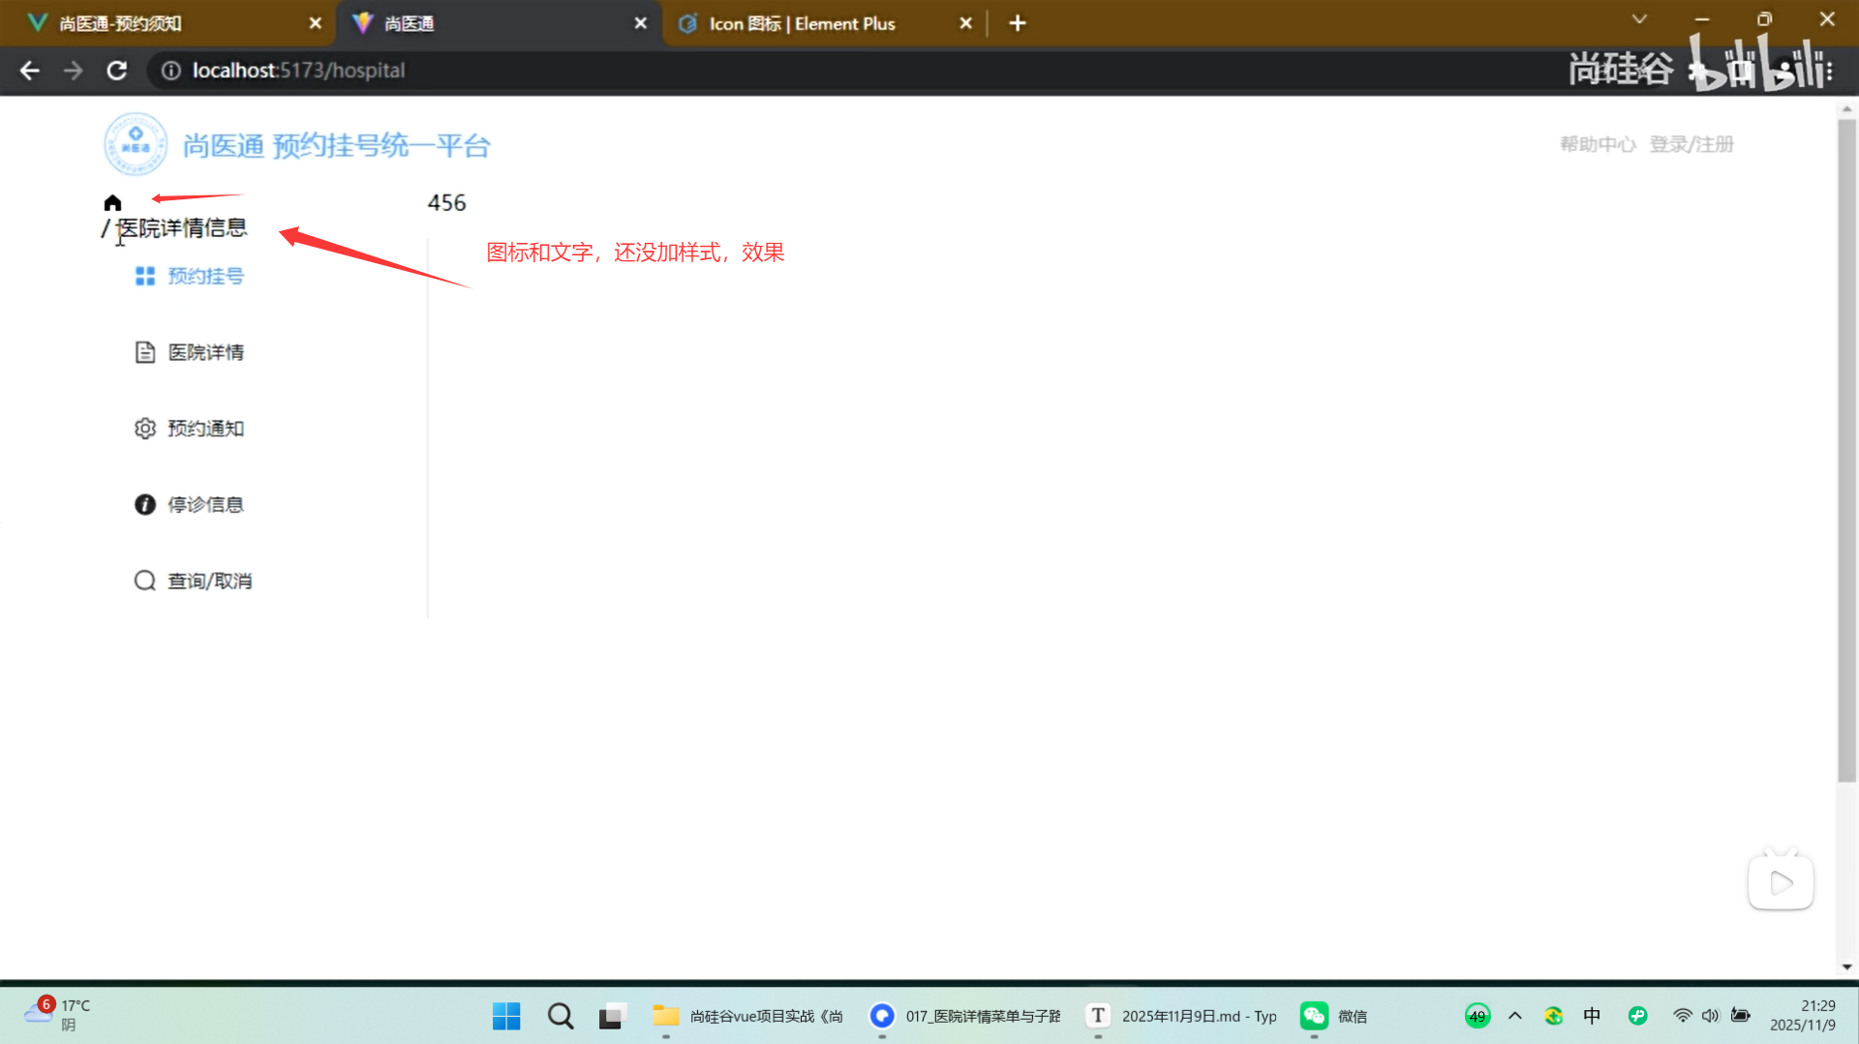Click the home breadcrumb icon
The image size is (1859, 1044).
pyautogui.click(x=112, y=202)
